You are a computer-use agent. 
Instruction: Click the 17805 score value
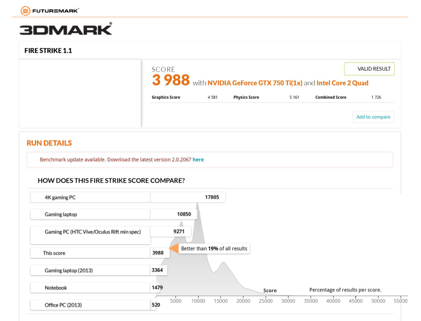tap(212, 197)
